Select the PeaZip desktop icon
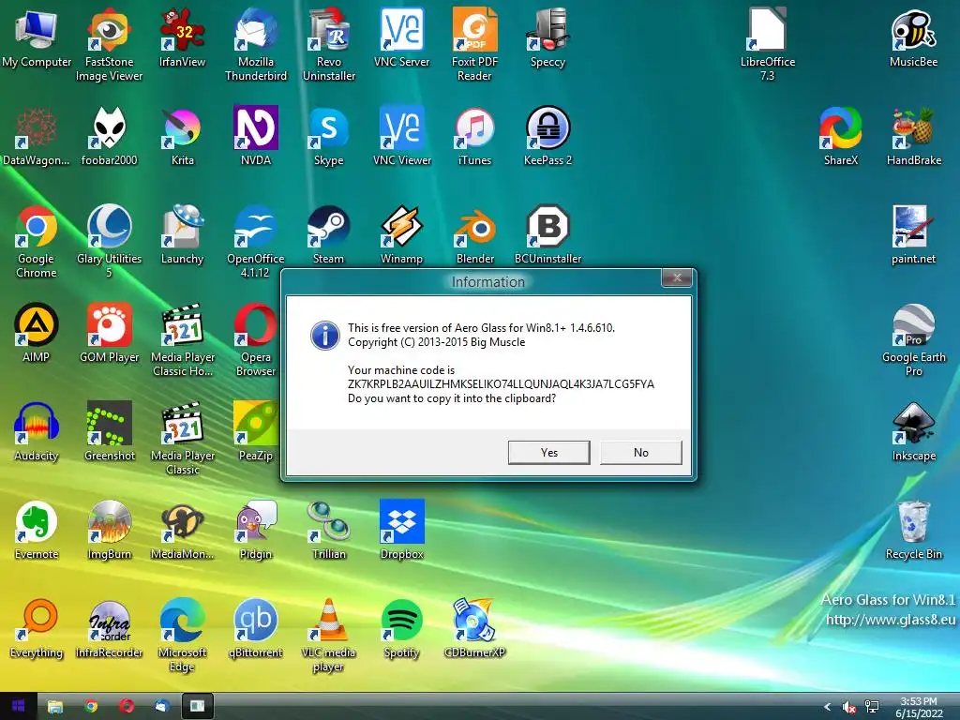Screen dimensions: 960x720 point(255,432)
